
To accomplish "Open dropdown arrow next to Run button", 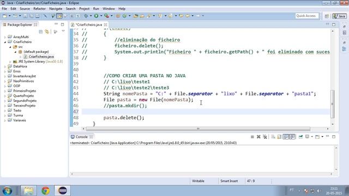I will tap(101, 16).
